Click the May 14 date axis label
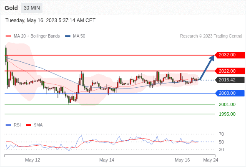 tap(107, 160)
